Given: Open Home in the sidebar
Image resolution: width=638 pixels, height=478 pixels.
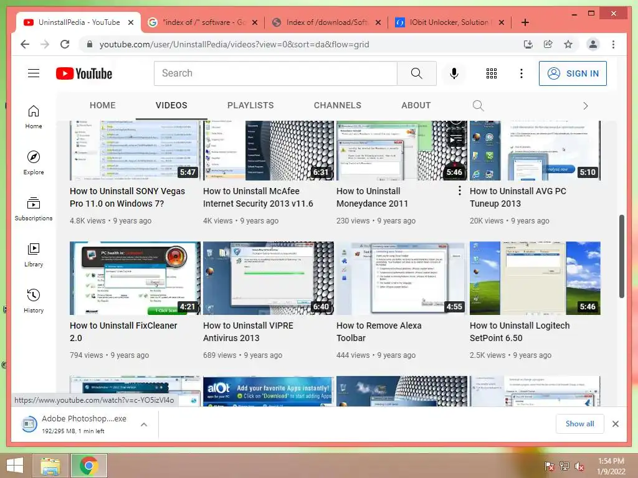Looking at the screenshot, I should click(34, 117).
